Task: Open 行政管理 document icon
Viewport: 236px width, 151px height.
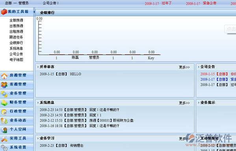Action: click(4, 112)
